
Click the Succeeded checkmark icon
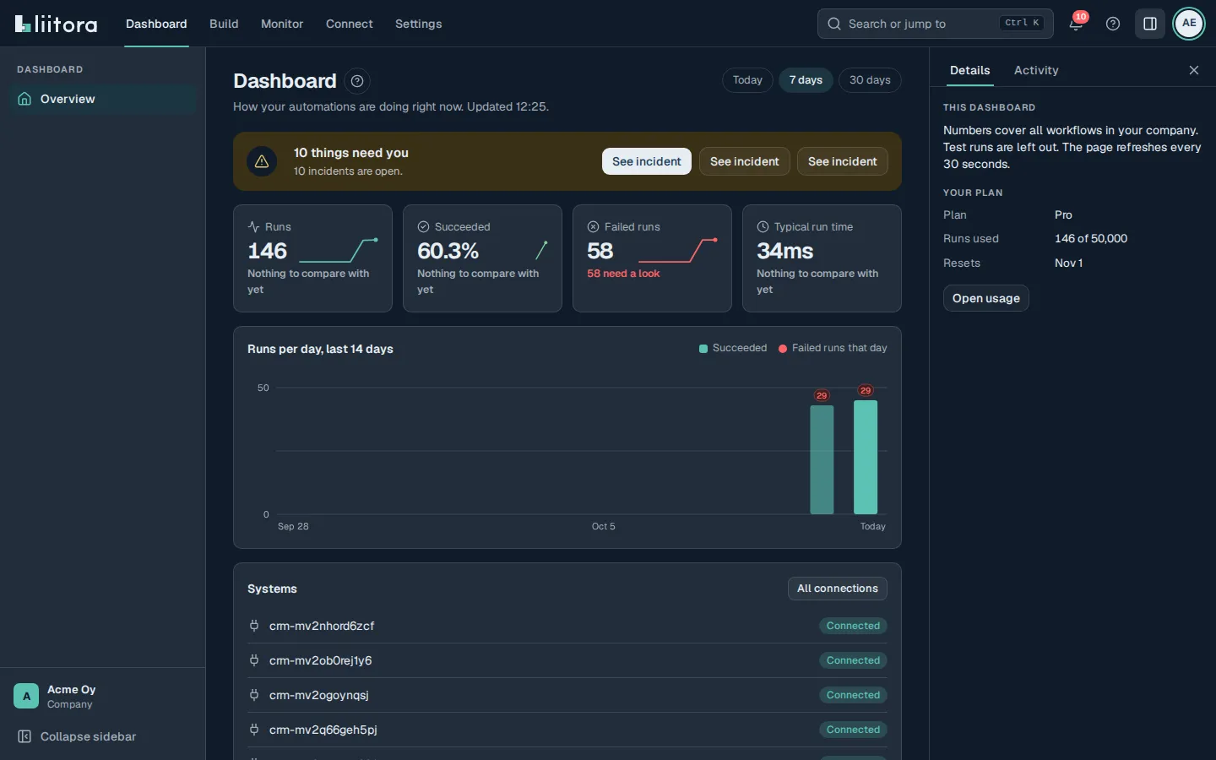pos(423,227)
